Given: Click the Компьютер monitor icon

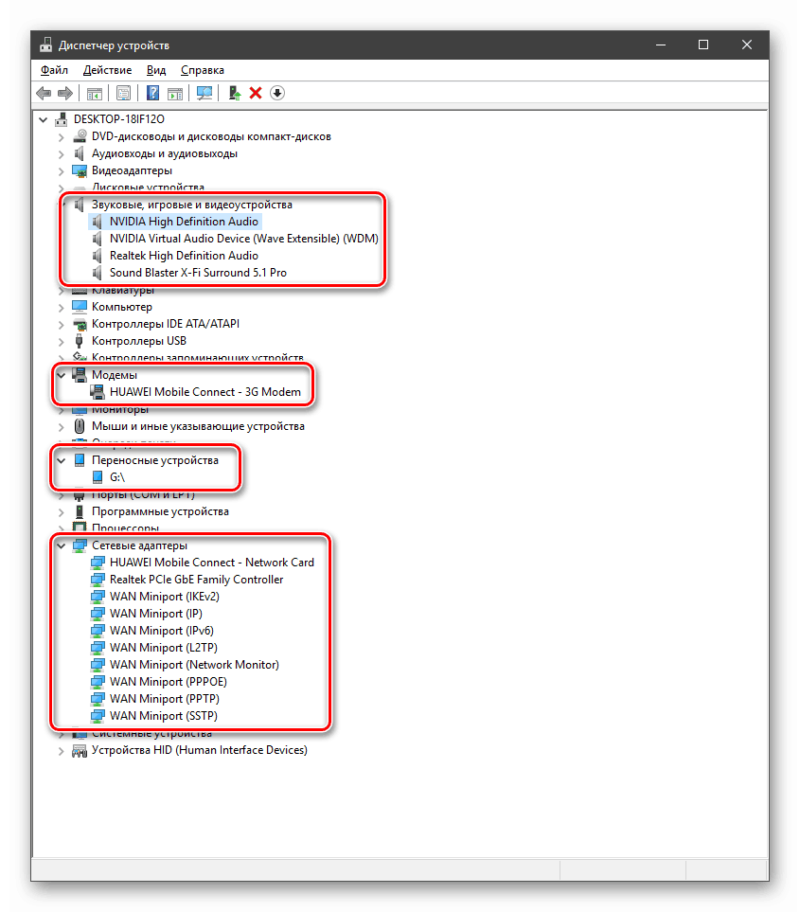Looking at the screenshot, I should [x=80, y=307].
